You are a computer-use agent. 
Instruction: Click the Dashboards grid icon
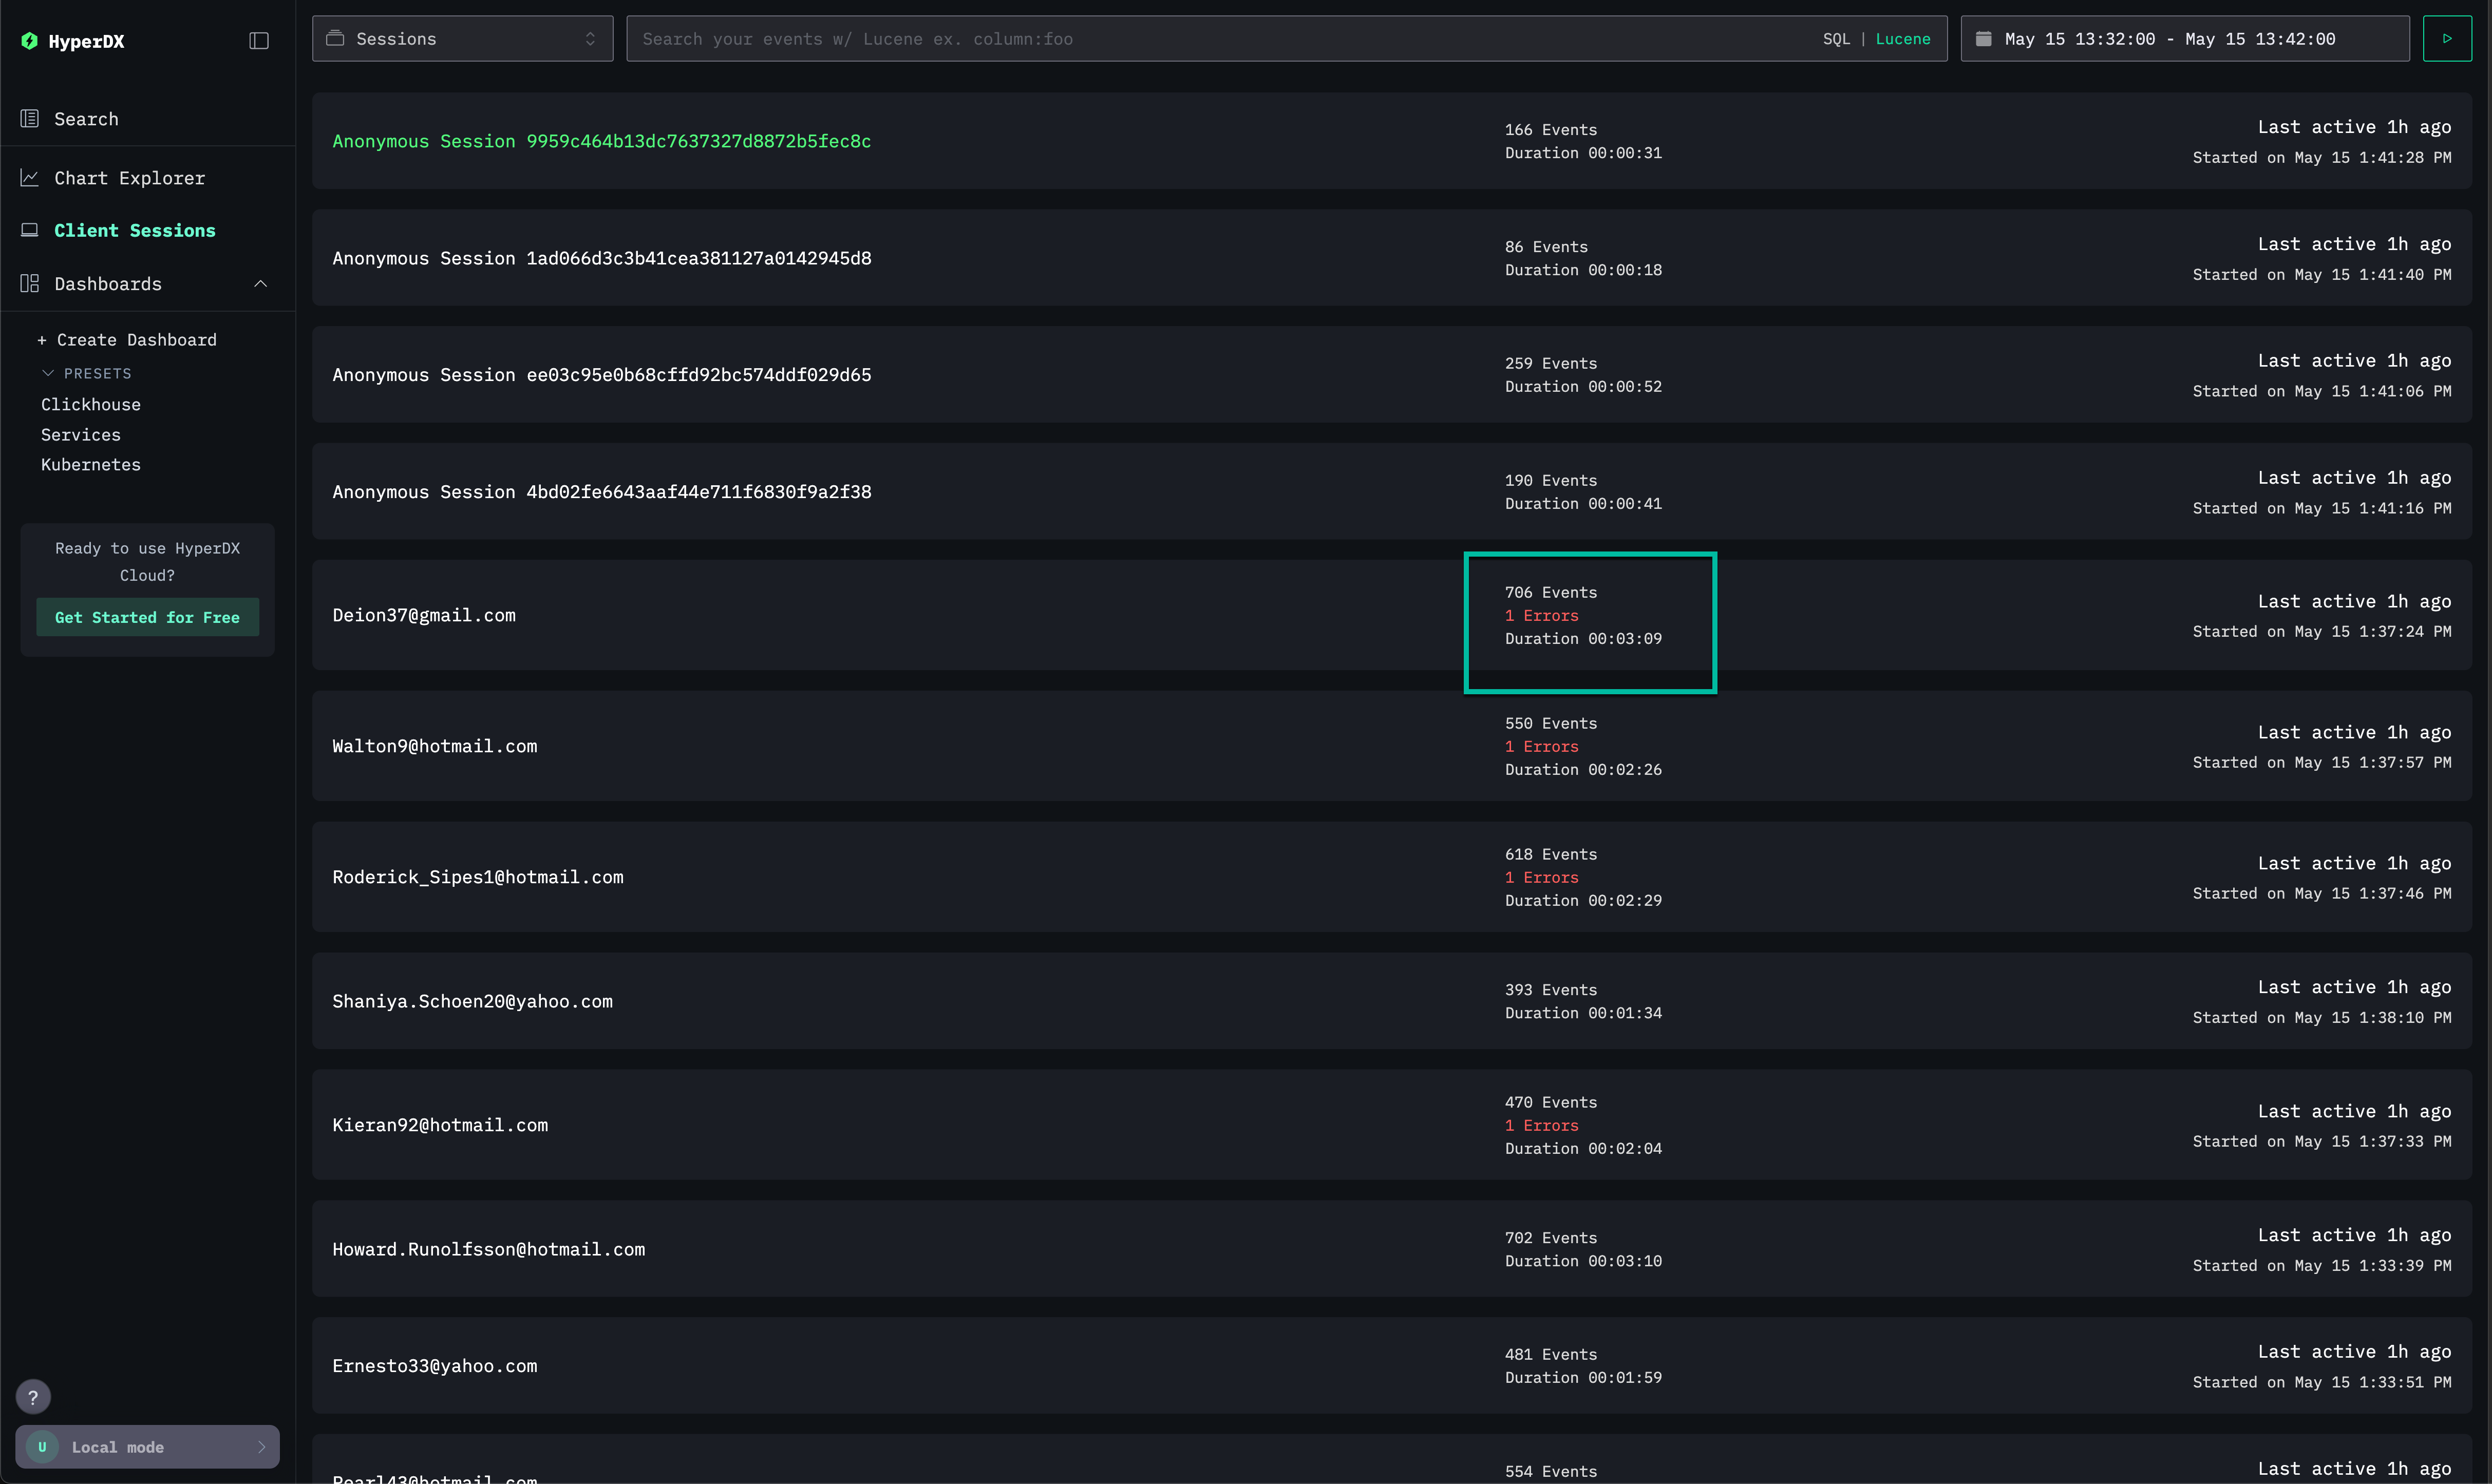click(30, 284)
